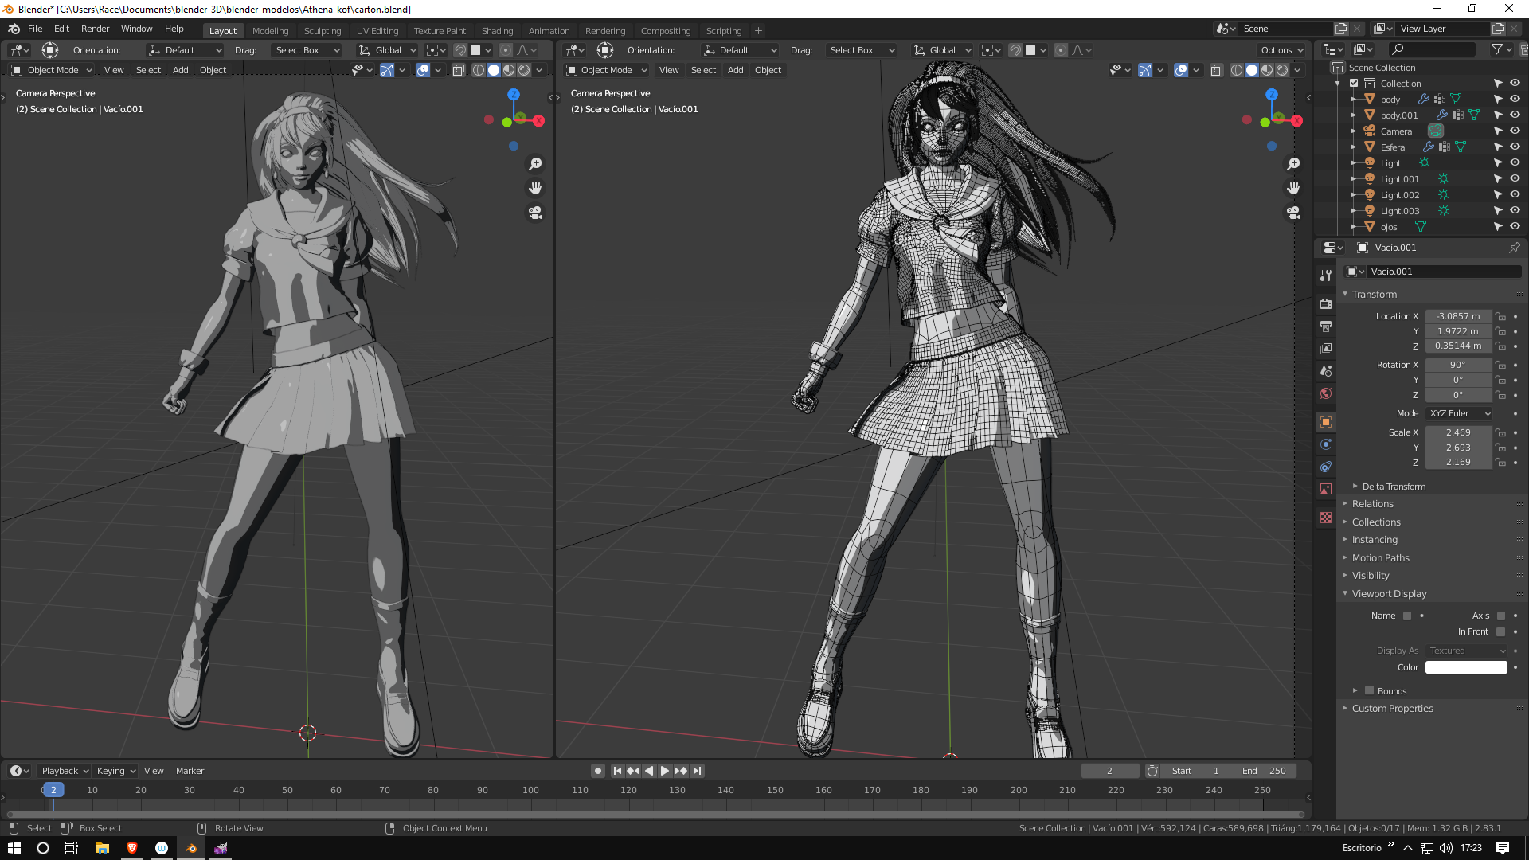Switch right viewport to wireframe shading
Image resolution: width=1529 pixels, height=860 pixels.
tap(1236, 70)
